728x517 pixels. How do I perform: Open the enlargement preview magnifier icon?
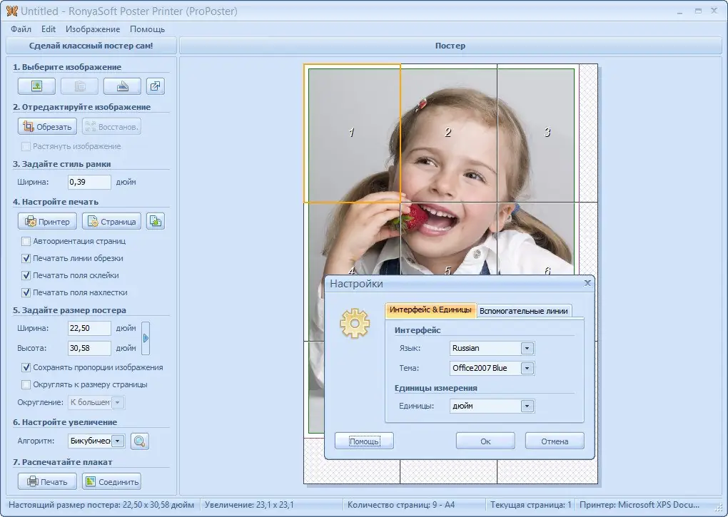pyautogui.click(x=140, y=441)
